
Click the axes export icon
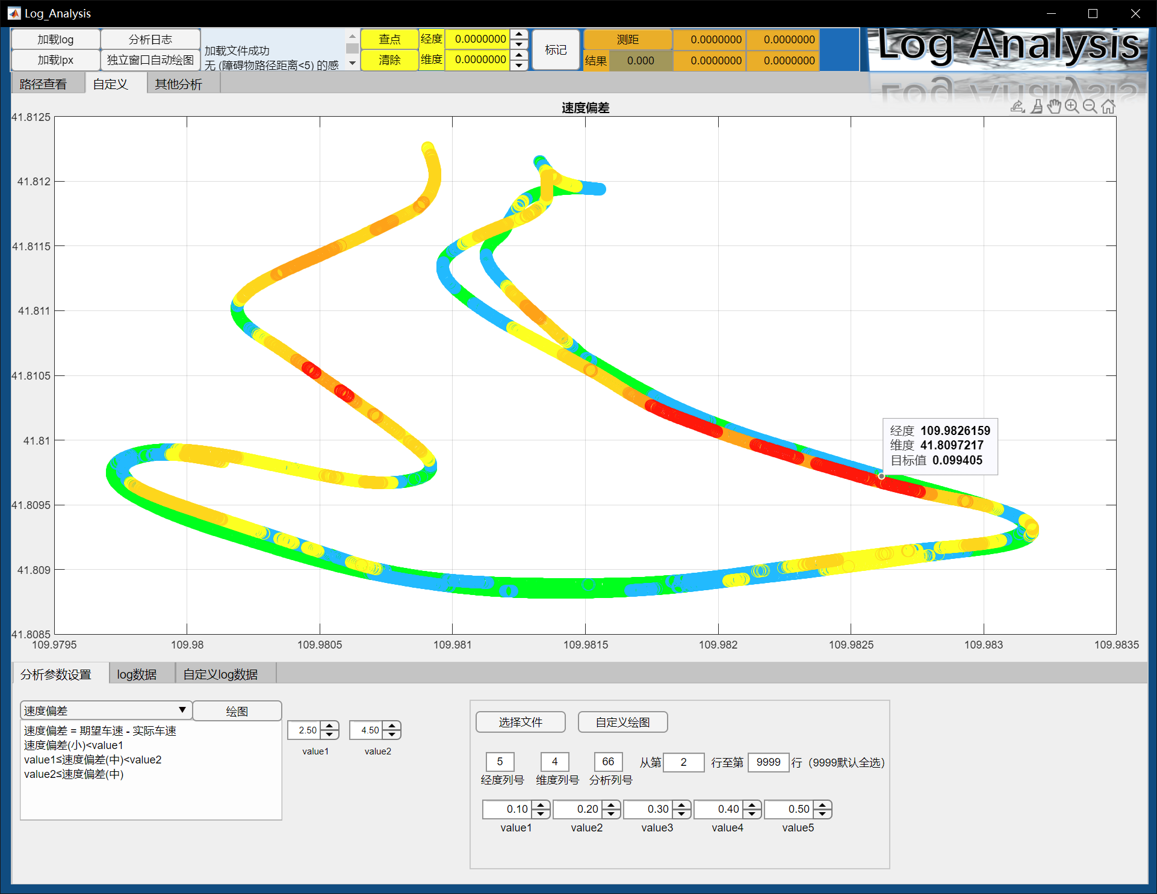[x=1017, y=107]
